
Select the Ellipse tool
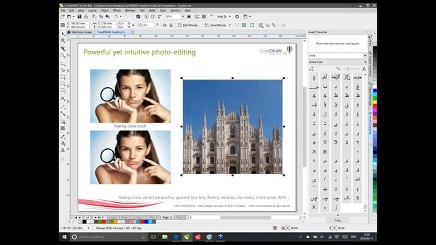point(63,84)
